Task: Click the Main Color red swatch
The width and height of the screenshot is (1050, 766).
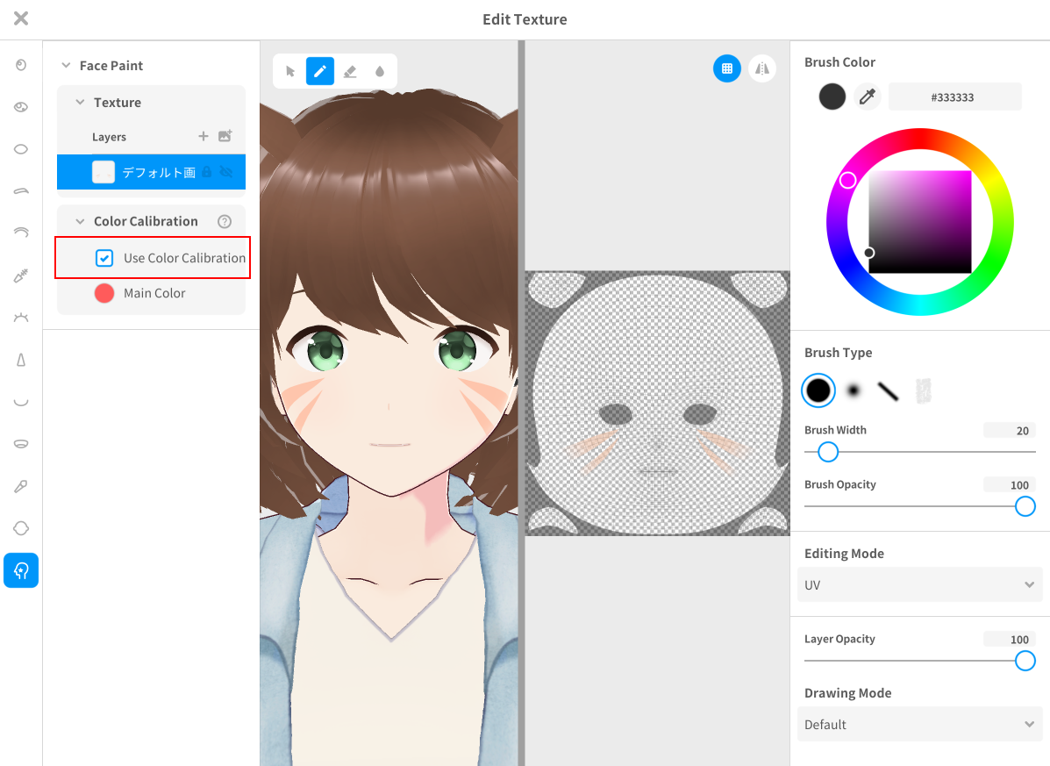Action: point(104,293)
